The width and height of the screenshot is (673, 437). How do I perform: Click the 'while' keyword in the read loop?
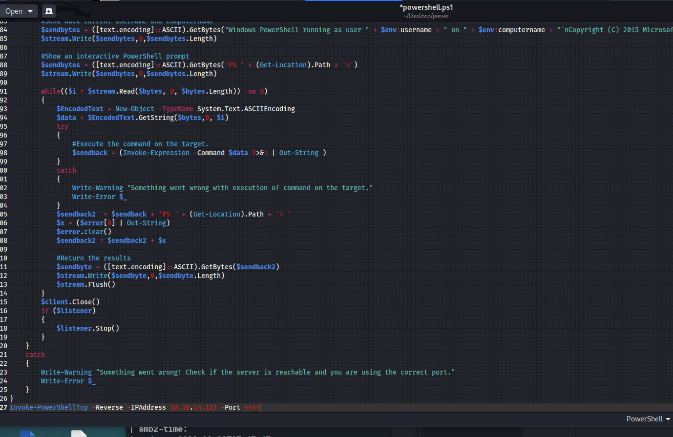pos(51,91)
